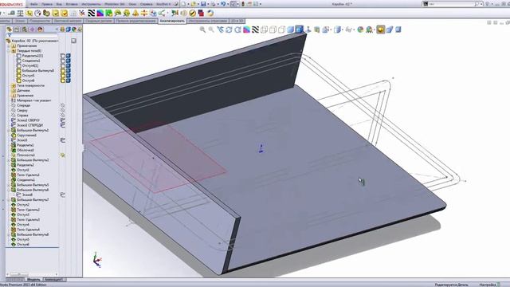Click the yellow warning triangle icon in the toolbar
The width and height of the screenshot is (510, 287).
tap(135, 13)
